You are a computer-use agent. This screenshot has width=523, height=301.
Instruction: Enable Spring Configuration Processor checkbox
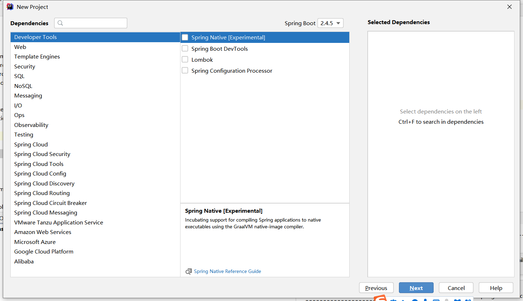click(x=185, y=71)
